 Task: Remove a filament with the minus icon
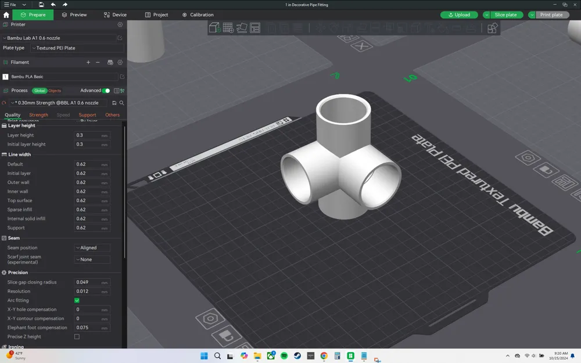click(x=97, y=62)
